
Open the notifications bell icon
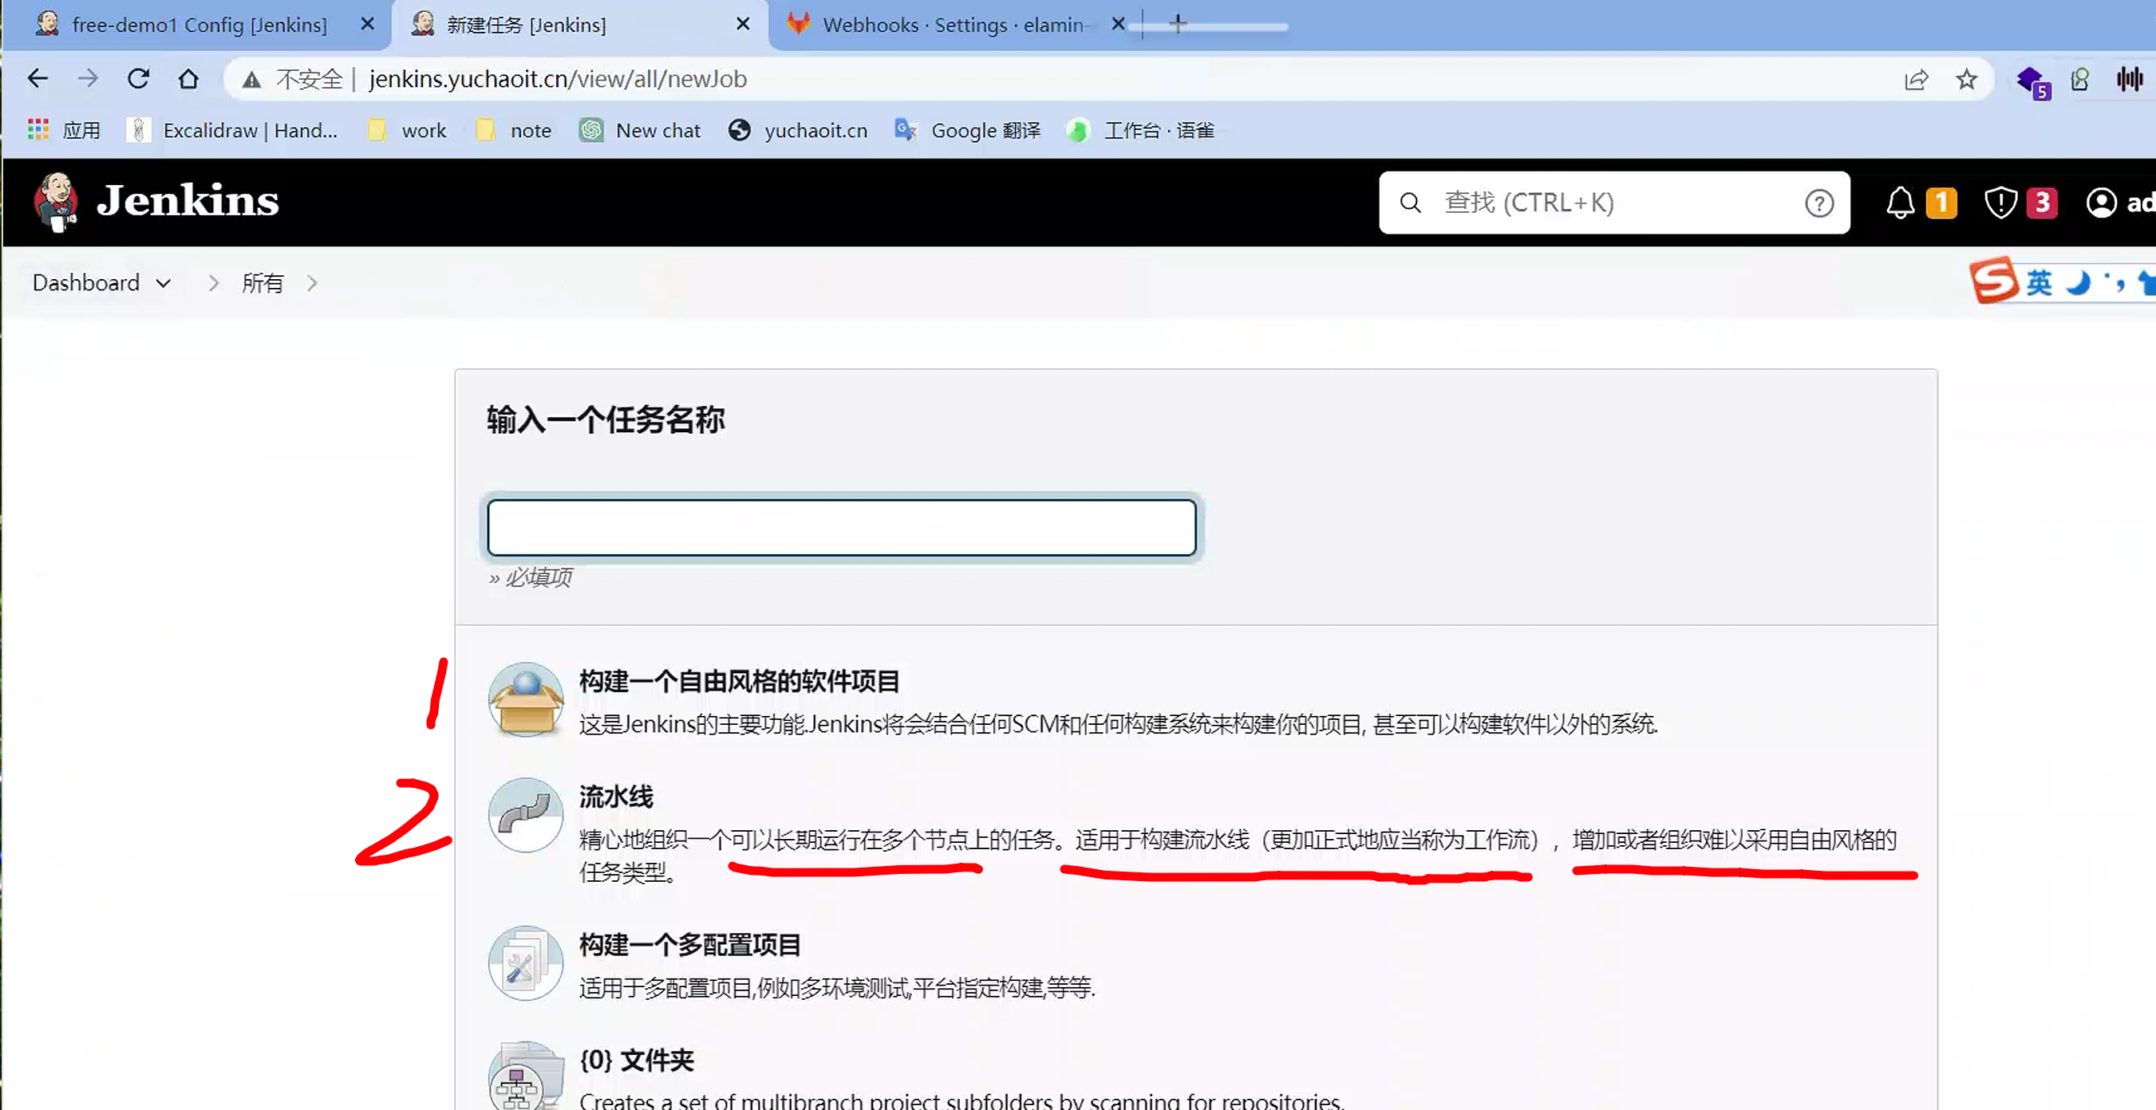(1900, 203)
